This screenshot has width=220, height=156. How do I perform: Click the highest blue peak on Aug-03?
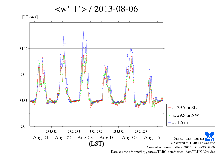click(84, 31)
